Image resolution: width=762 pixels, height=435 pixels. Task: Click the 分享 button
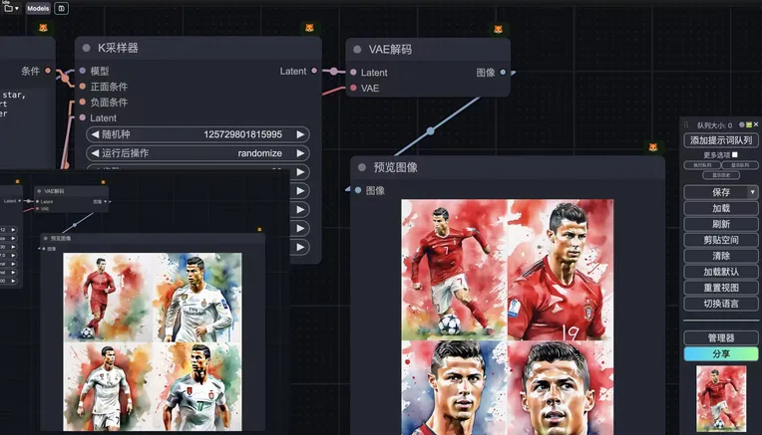pyautogui.click(x=721, y=354)
